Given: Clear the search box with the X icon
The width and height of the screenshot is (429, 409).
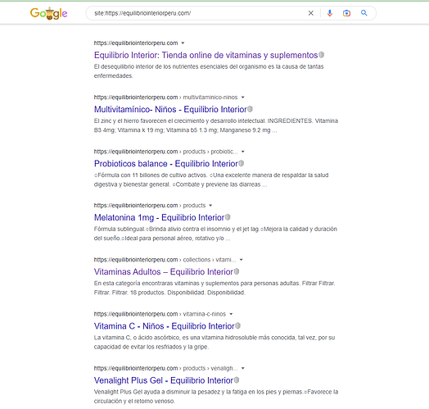Looking at the screenshot, I should 311,13.
